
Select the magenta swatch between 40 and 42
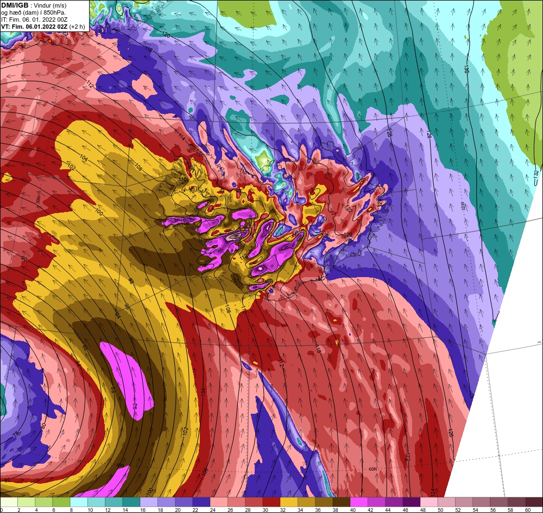[x=359, y=502]
